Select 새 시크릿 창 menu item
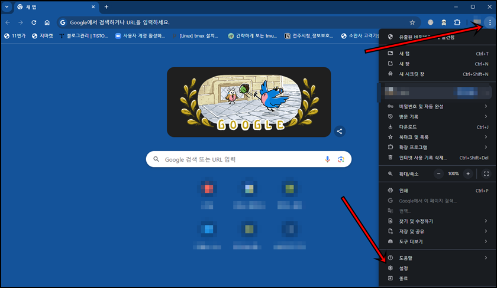Viewport: 497px width, 288px height. (x=438, y=74)
